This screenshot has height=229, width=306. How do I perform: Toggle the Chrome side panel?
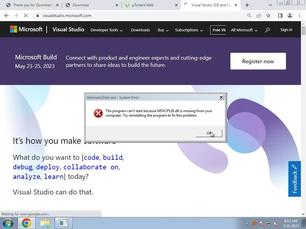coord(280,16)
